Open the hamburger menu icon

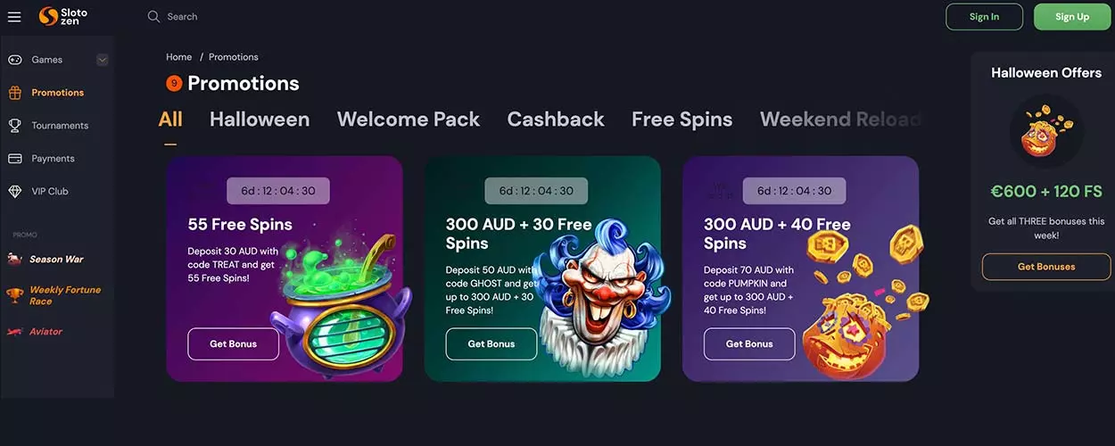14,17
